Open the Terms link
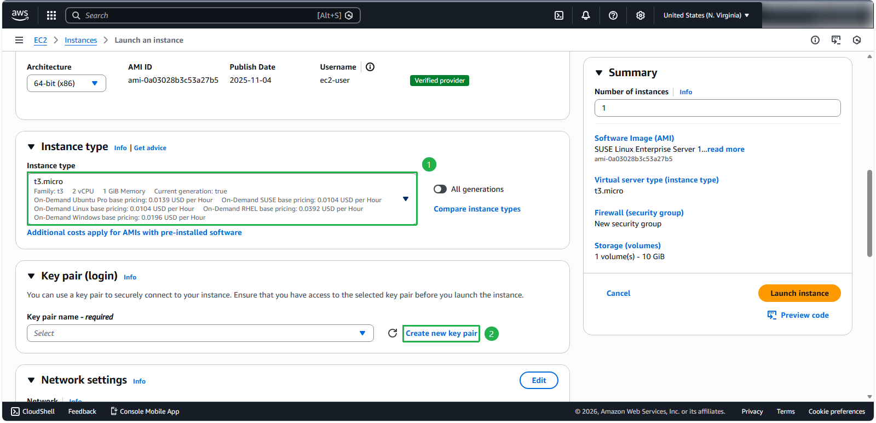This screenshot has width=876, height=423. point(786,411)
